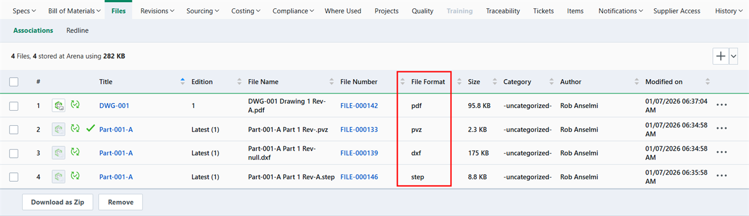This screenshot has width=749, height=216.
Task: Open the FILE-000142 file number link
Action: (x=359, y=105)
